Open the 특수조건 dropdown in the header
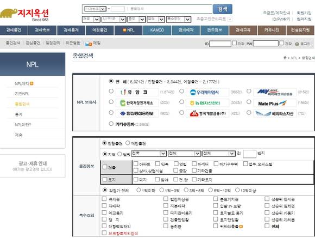The width and height of the screenshot is (315, 238). click(179, 20)
